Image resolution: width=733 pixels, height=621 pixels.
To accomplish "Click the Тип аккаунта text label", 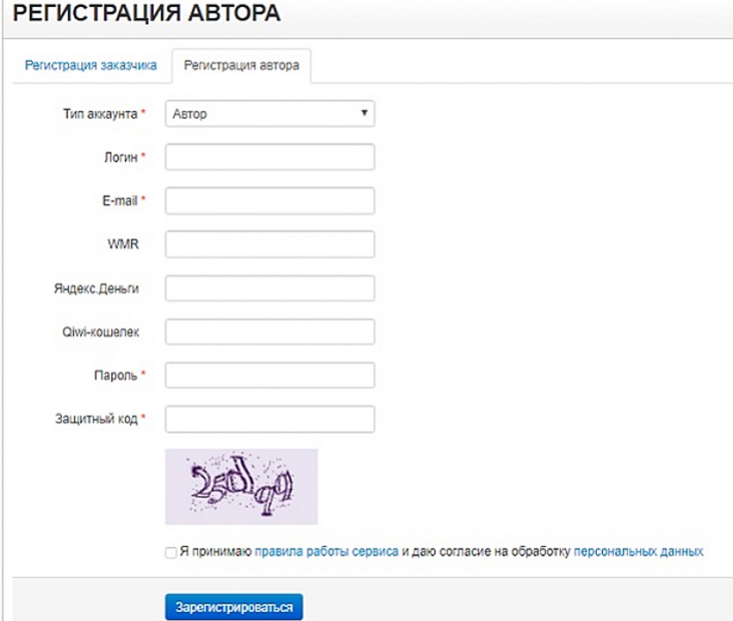I will tap(100, 114).
